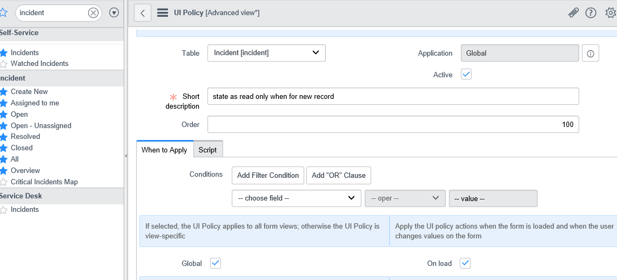Click Add "OR" Clause button
This screenshot has height=280, width=617.
point(339,175)
